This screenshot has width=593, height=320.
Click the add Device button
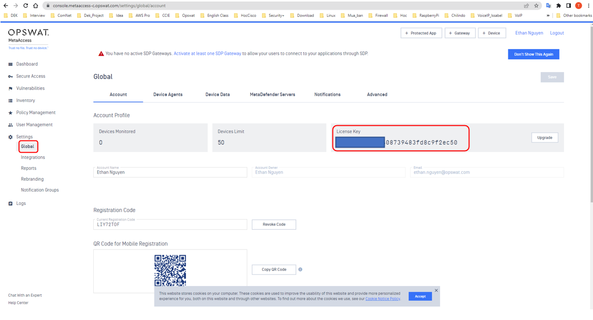click(492, 33)
